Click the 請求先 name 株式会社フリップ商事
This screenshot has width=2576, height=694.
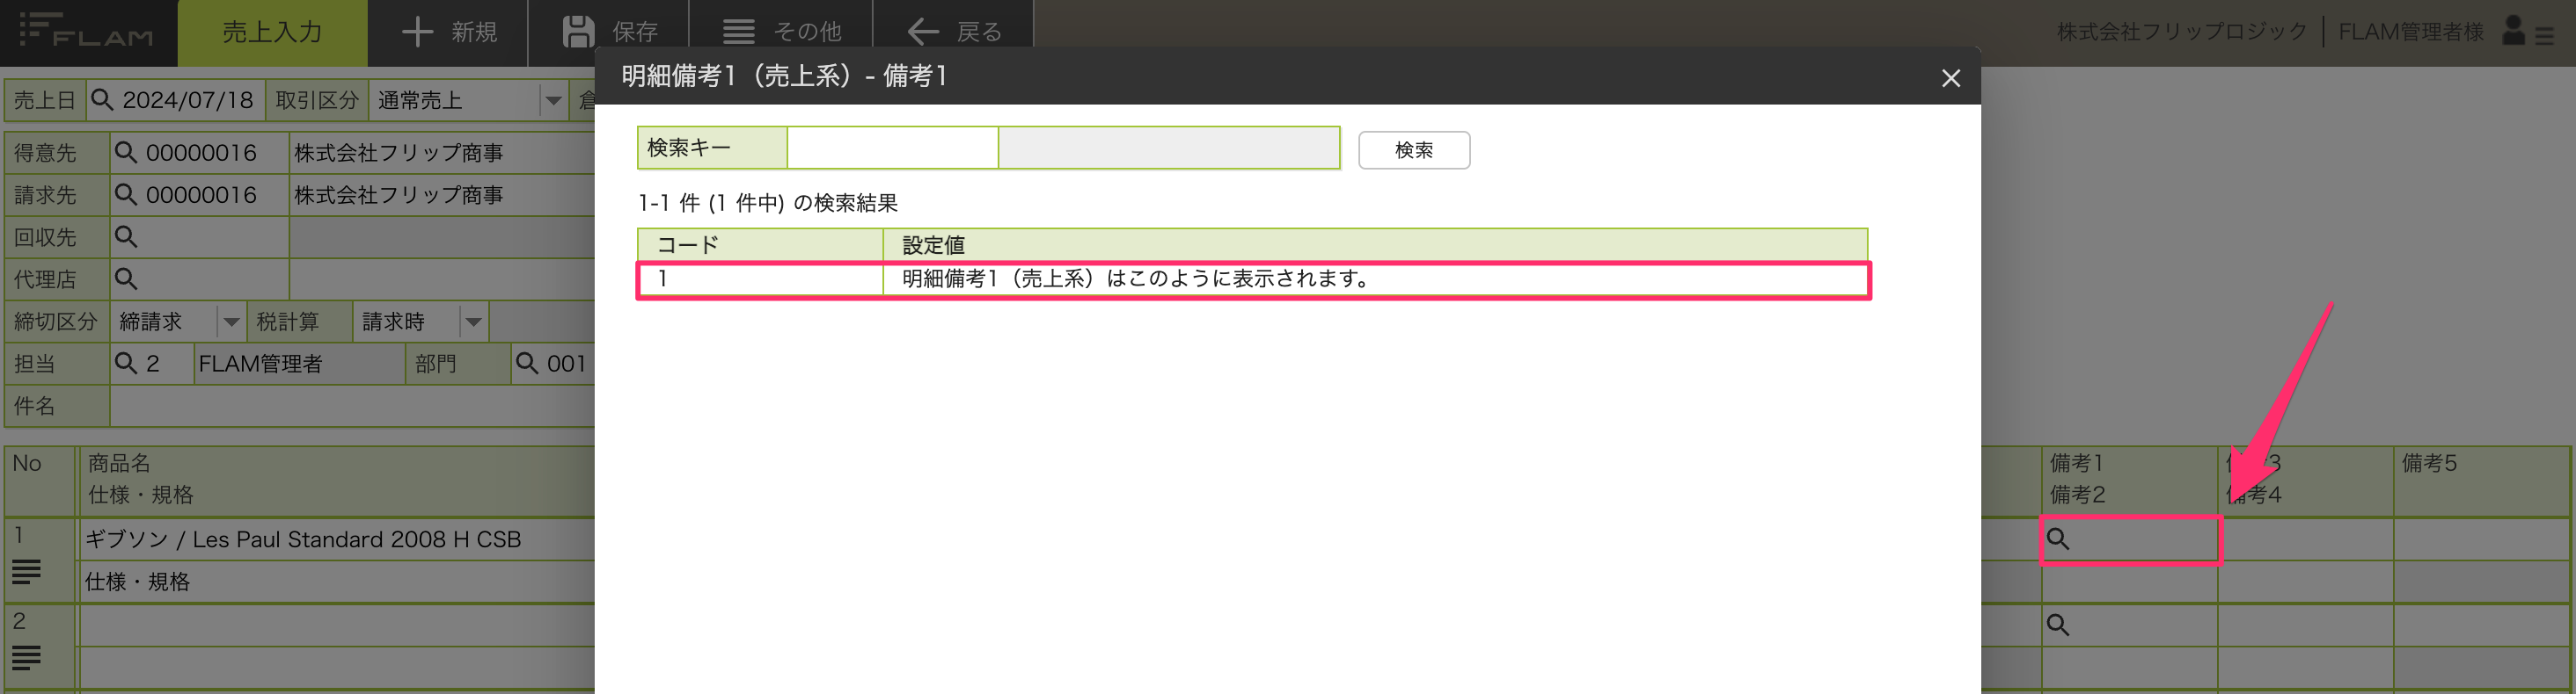click(399, 195)
